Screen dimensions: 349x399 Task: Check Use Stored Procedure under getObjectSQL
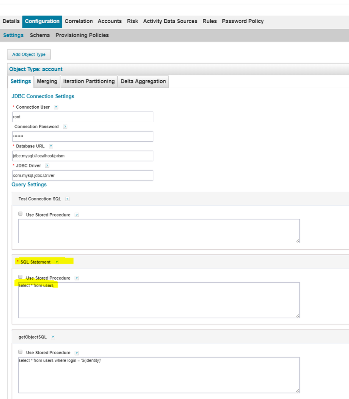click(x=20, y=352)
